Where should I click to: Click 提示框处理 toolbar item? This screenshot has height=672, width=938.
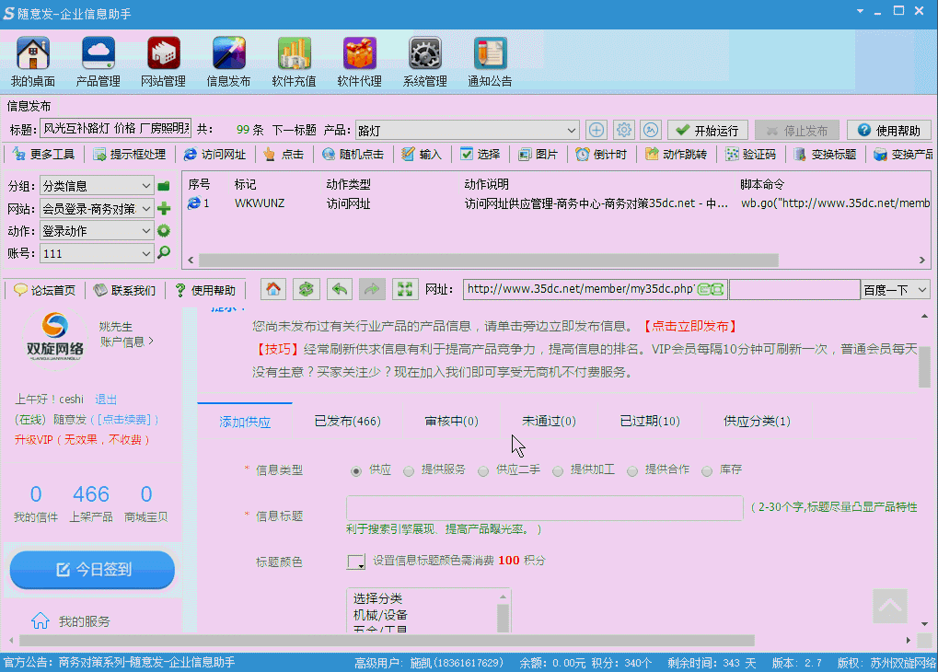130,155
